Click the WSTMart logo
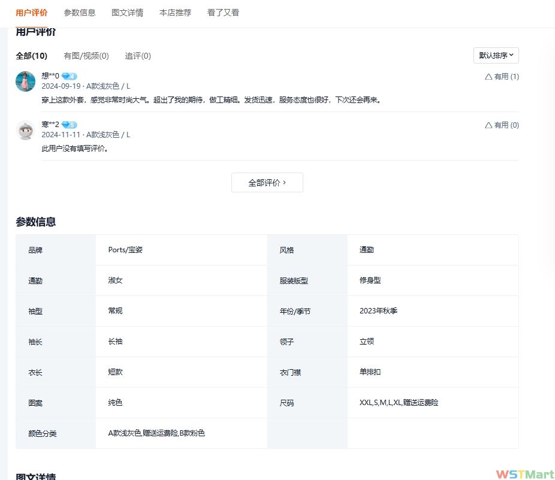Image resolution: width=555 pixels, height=480 pixels. pos(524,473)
